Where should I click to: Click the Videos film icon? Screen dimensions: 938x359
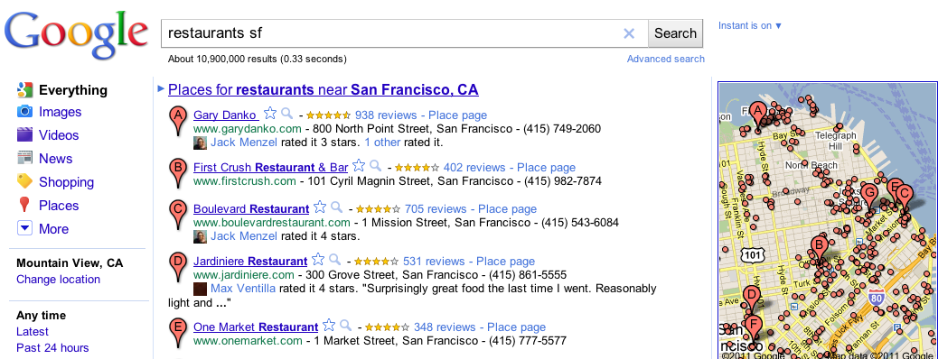[x=24, y=135]
